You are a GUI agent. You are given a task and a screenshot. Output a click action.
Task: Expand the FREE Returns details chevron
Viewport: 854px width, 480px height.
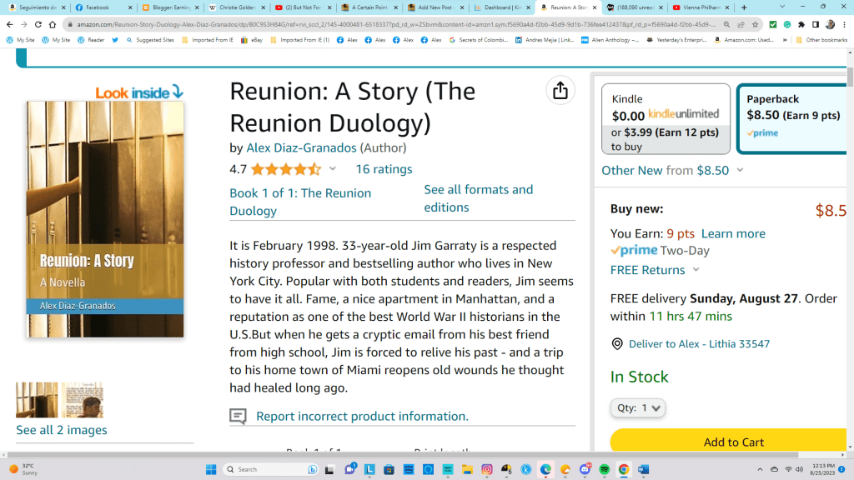696,270
